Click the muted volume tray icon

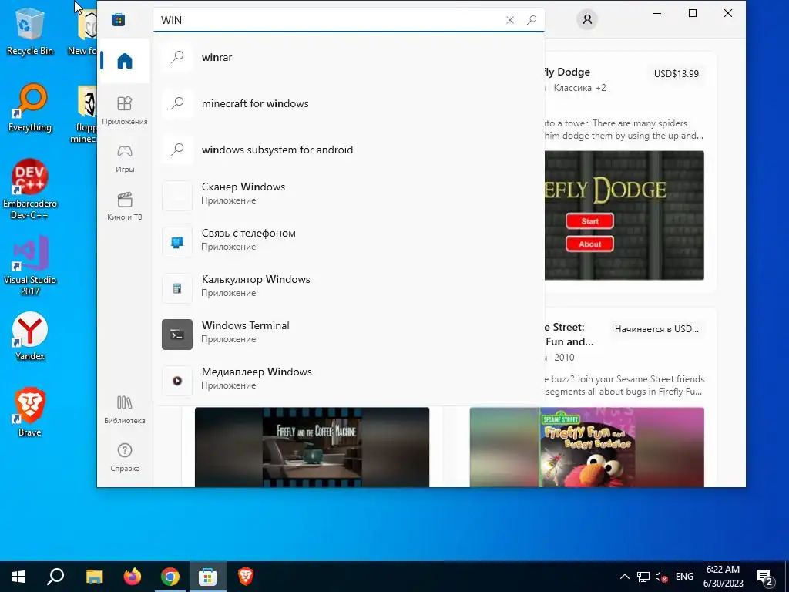(x=662, y=577)
